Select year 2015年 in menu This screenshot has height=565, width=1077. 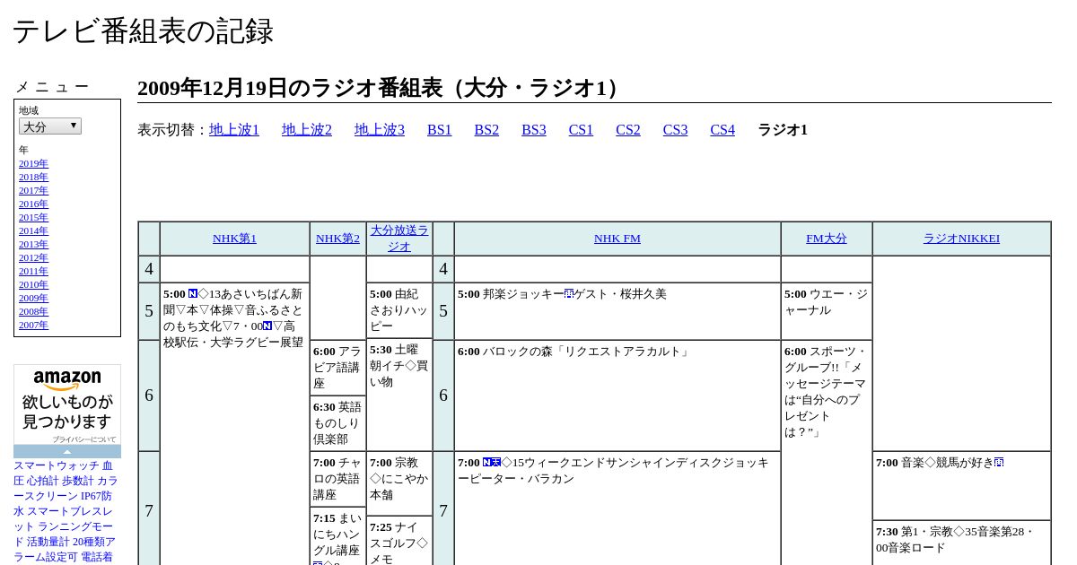33,218
